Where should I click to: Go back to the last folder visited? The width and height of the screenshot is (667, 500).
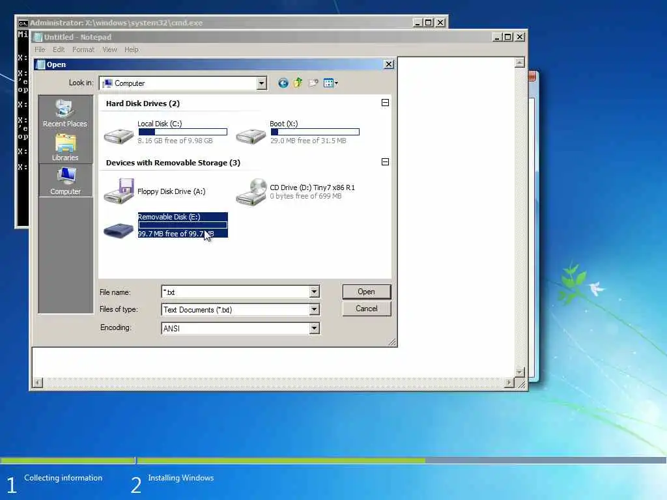pos(283,83)
